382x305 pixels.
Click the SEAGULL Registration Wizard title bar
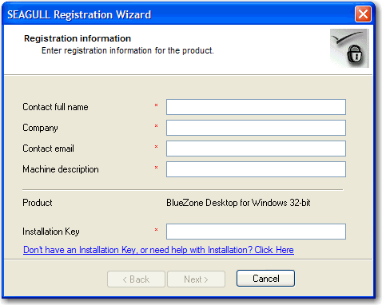pyautogui.click(x=178, y=14)
